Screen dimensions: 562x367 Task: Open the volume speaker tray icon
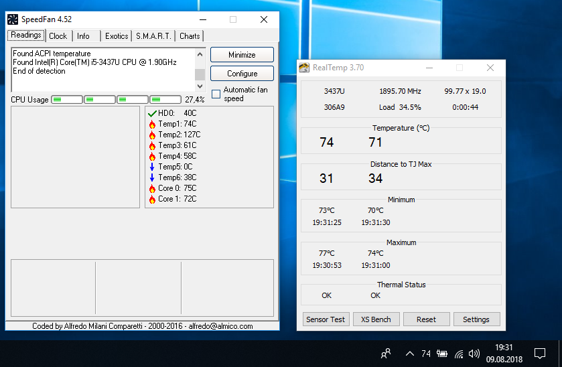474,354
